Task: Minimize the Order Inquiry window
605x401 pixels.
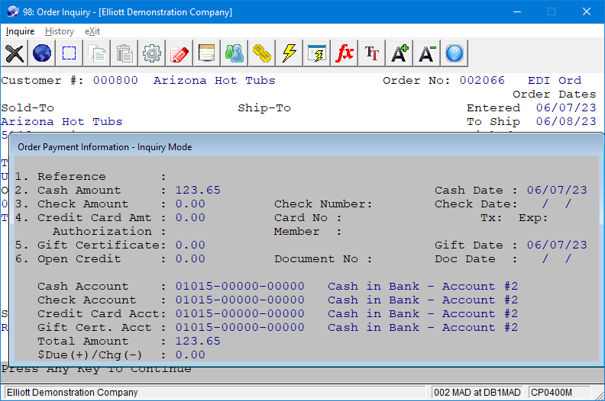Action: click(x=517, y=11)
